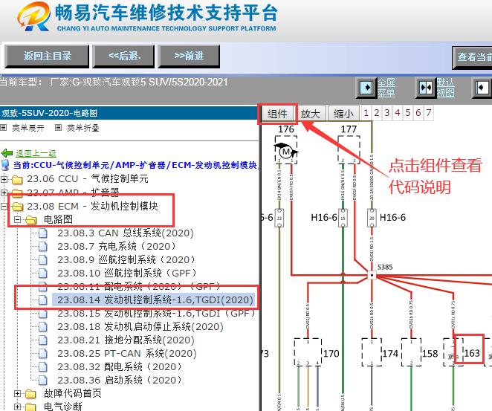492x411 pixels.
Task: Click the 查看当前 button at the right edge
Action: (472, 57)
